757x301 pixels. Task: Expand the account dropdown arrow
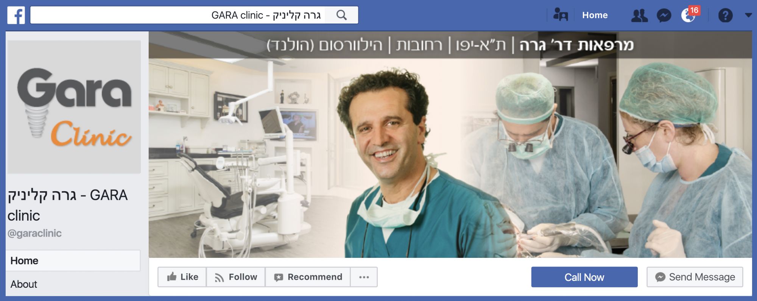(x=748, y=16)
